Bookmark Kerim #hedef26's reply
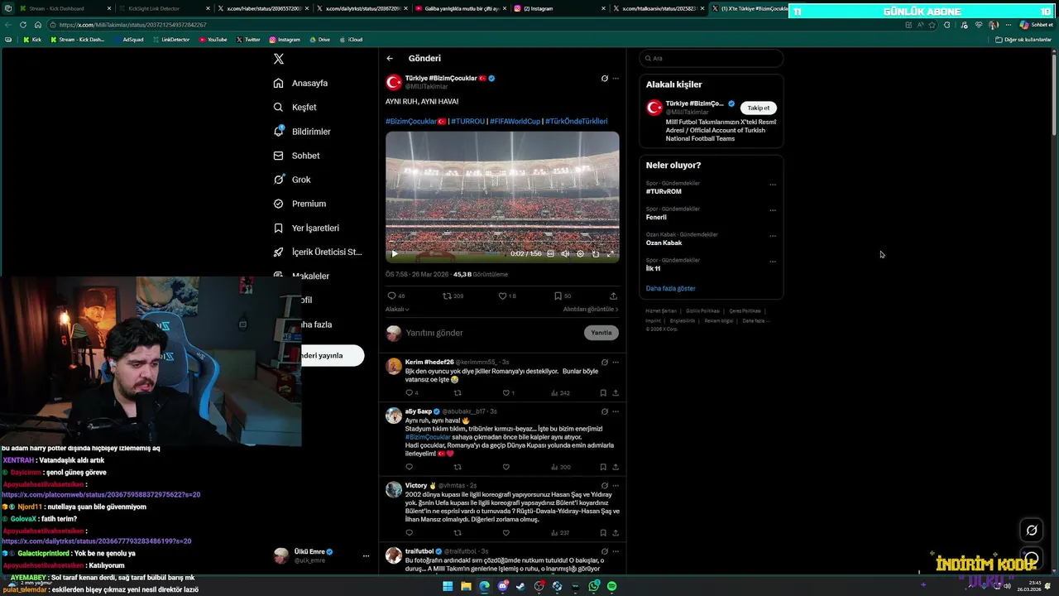 tap(603, 393)
